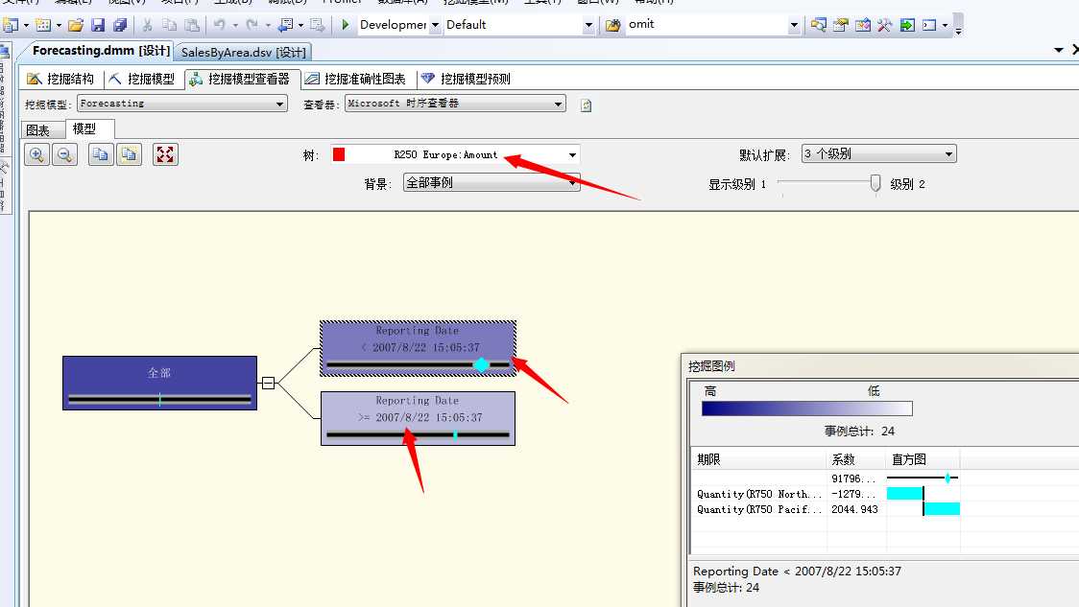Open the Default platform dropdown

pyautogui.click(x=588, y=25)
